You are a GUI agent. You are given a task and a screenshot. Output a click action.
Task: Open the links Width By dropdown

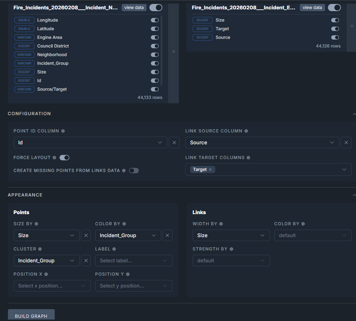coord(231,235)
